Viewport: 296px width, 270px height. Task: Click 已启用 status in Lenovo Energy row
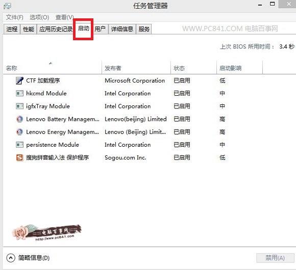182,132
